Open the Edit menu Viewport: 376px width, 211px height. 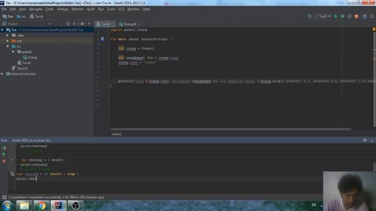point(13,9)
